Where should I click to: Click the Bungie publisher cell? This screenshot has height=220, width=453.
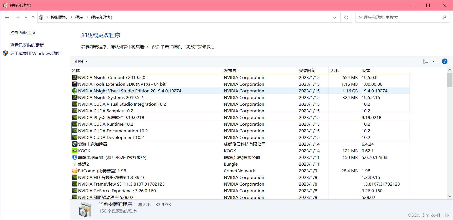pos(231,164)
